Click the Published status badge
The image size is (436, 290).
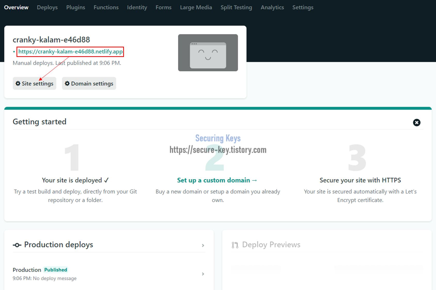coord(56,270)
